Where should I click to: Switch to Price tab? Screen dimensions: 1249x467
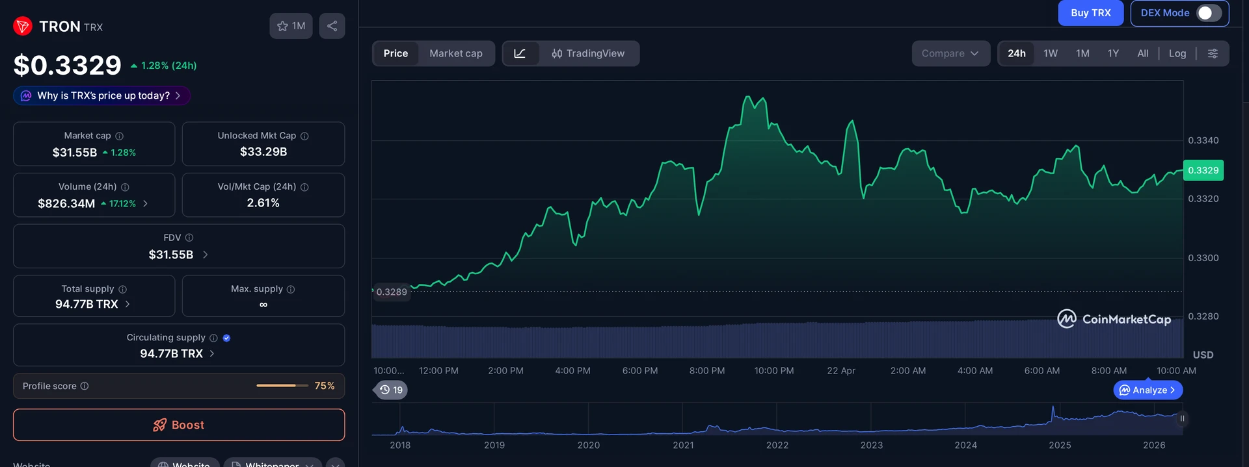coord(396,53)
